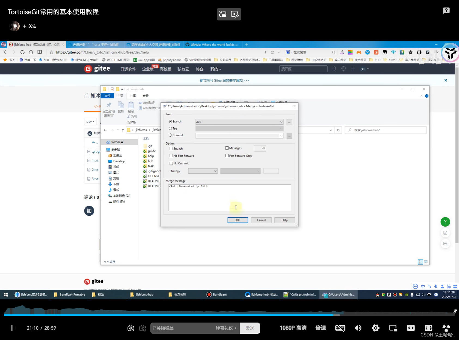
Task: Click the green help circle on Gitee
Action: click(x=445, y=222)
